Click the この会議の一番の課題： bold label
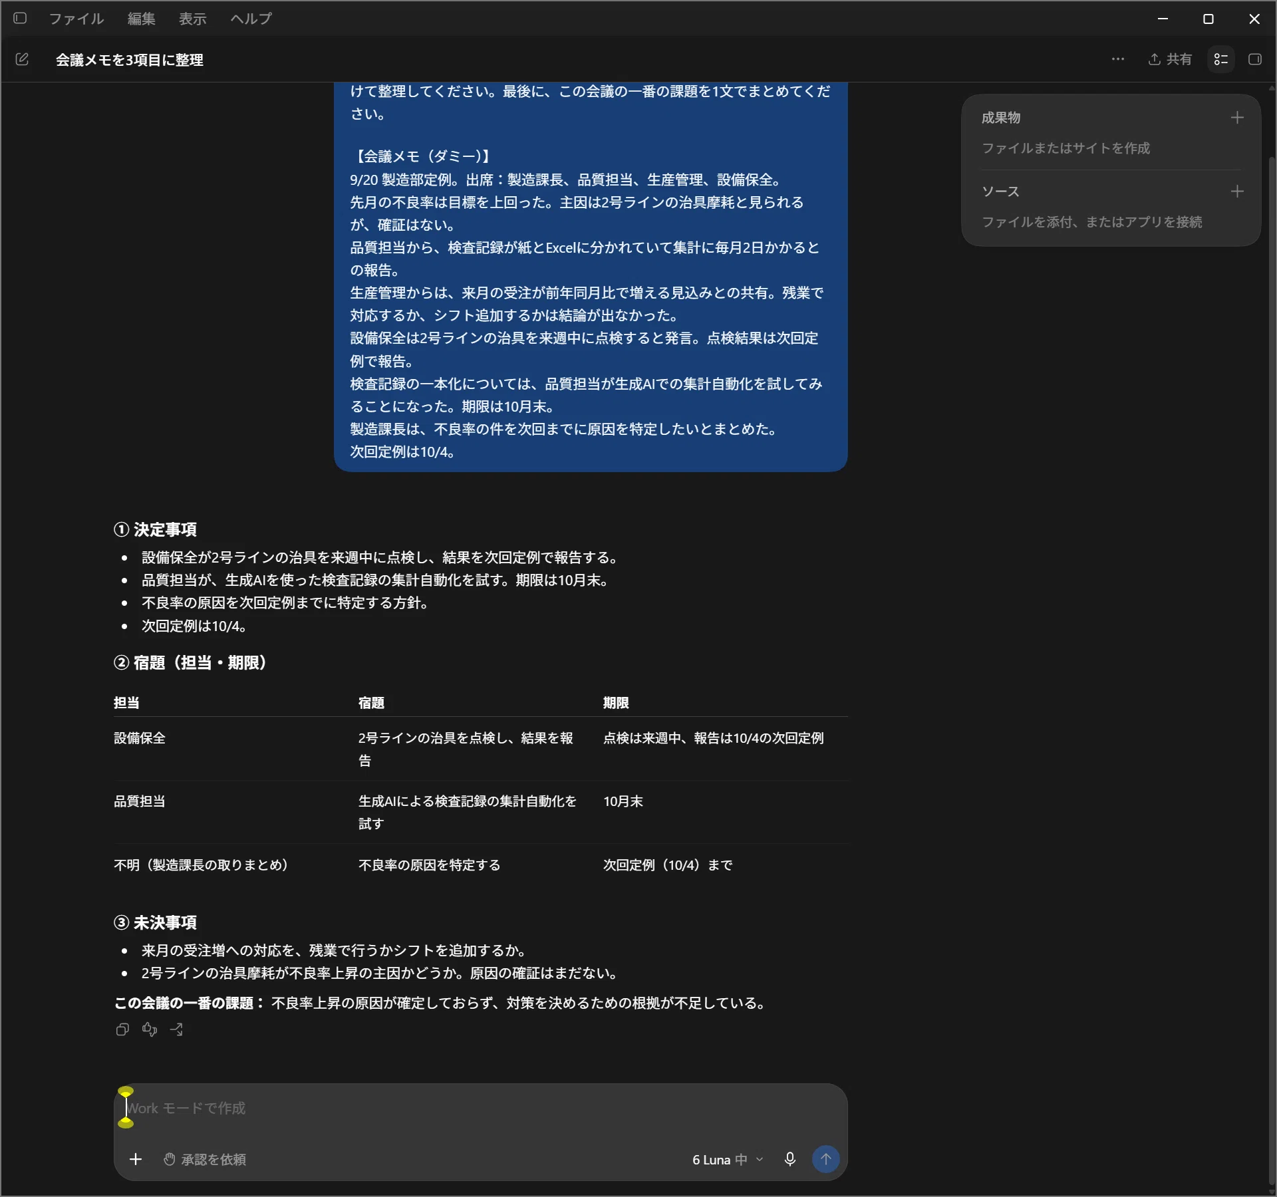The height and width of the screenshot is (1197, 1277). 190,1003
